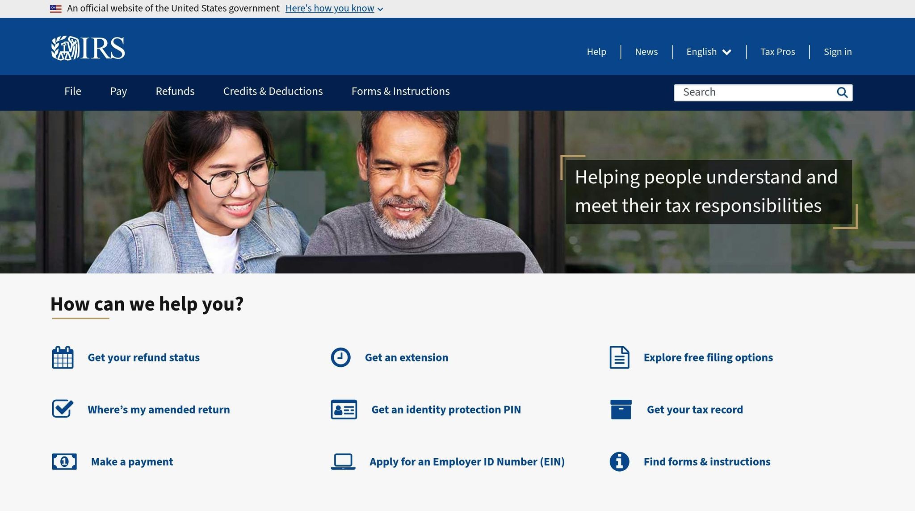Click the Sign in link
915x514 pixels.
838,52
